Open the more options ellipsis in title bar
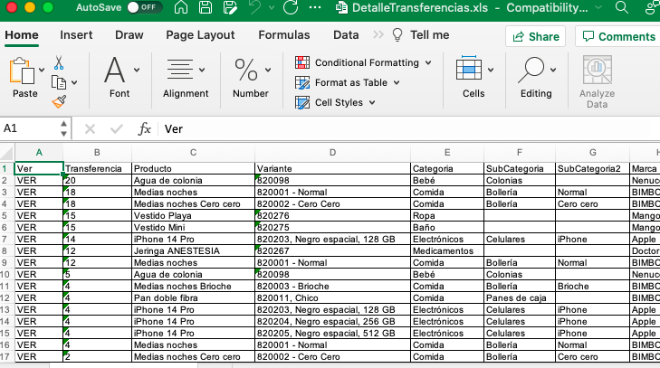This screenshot has height=368, width=660. pos(315,7)
